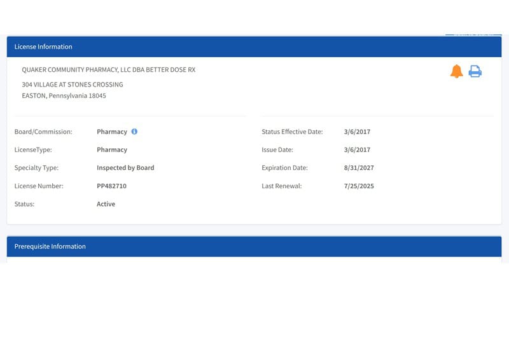Click the Pharmacy value next to Board/Commission
This screenshot has width=509, height=339.
click(112, 132)
